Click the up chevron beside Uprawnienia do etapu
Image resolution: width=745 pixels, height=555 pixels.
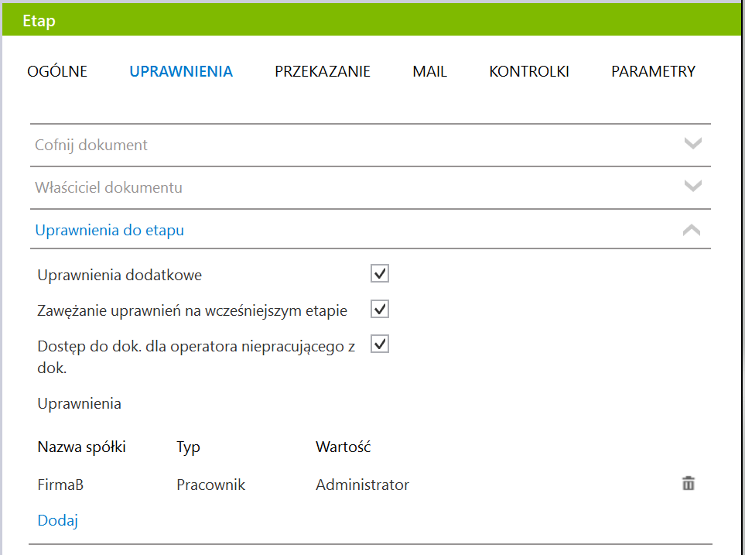click(x=692, y=230)
